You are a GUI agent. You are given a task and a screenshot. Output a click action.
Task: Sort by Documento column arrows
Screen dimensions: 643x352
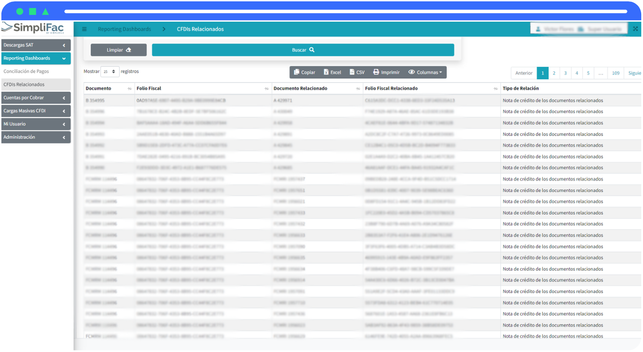130,89
